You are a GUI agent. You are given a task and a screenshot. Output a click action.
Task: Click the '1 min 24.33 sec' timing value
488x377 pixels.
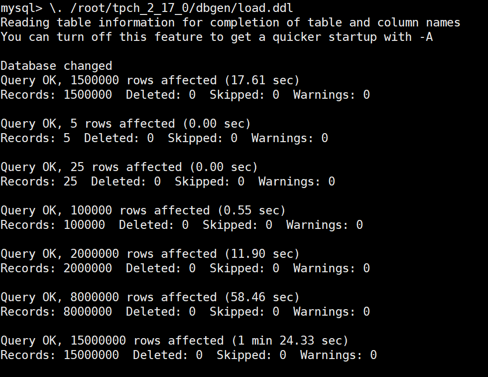coord(290,341)
